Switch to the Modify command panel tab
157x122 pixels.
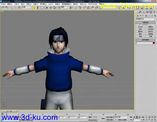point(140,12)
